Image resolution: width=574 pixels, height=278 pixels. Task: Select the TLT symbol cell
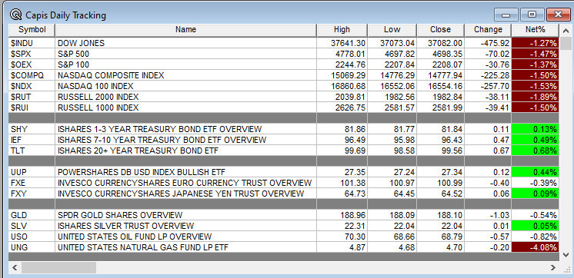click(32, 151)
